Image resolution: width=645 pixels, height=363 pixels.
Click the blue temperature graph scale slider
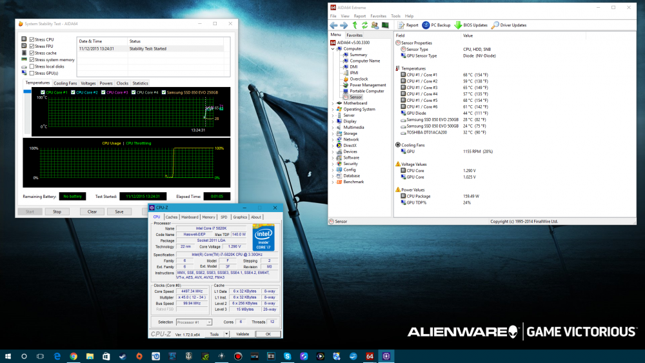click(x=27, y=92)
